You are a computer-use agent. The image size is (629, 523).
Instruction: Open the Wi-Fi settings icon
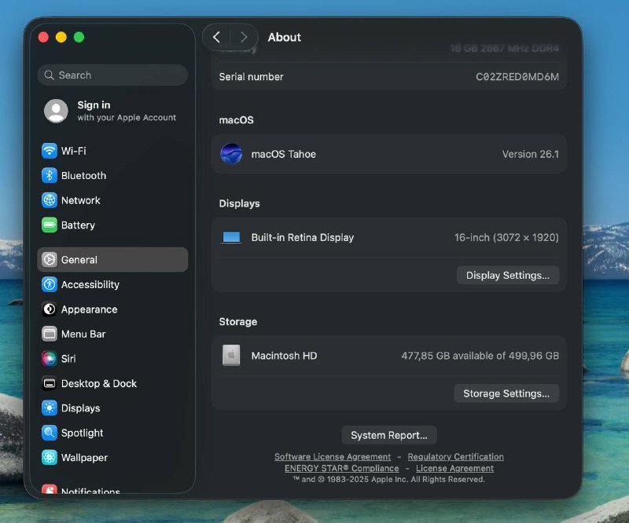[x=49, y=151]
